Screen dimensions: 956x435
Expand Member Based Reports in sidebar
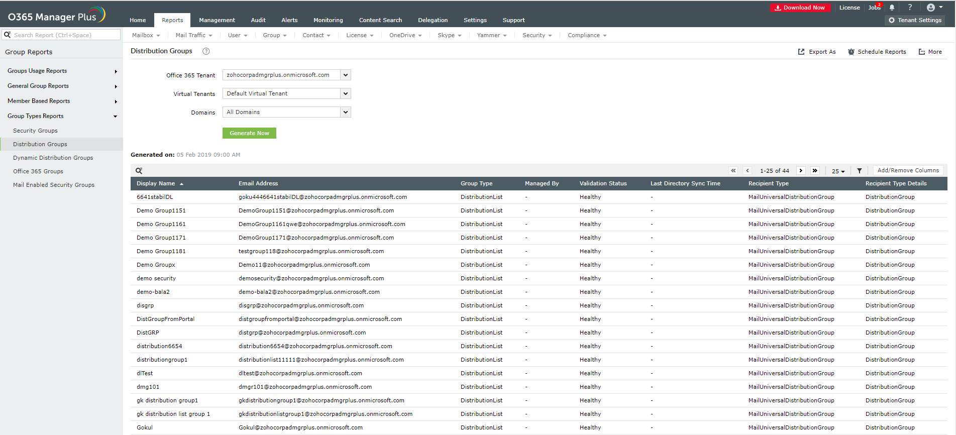[x=61, y=101]
